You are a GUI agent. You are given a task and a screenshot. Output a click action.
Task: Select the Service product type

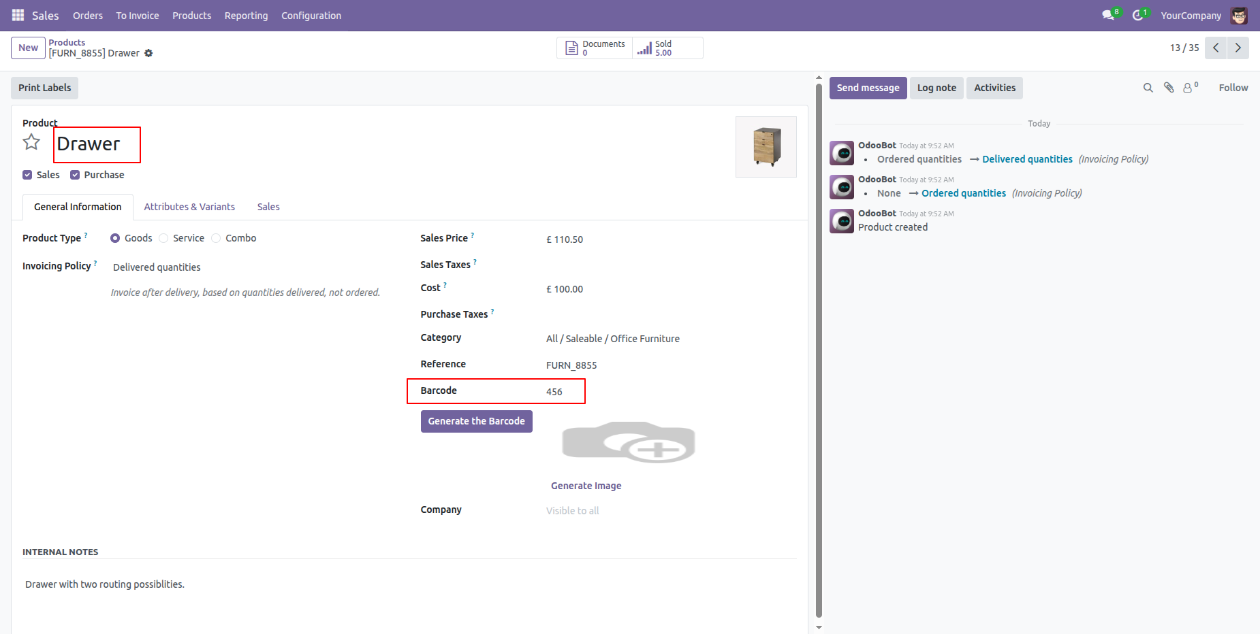point(163,238)
